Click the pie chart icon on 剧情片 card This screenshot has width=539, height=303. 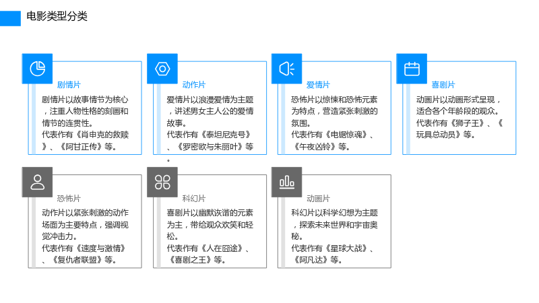(38, 69)
